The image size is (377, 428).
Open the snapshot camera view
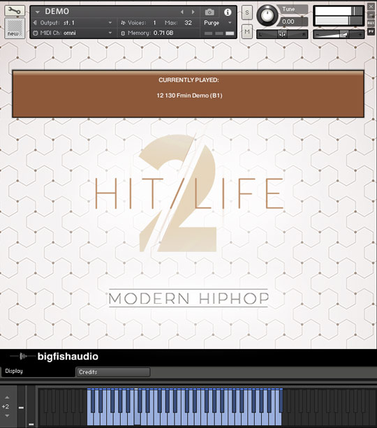tap(209, 12)
